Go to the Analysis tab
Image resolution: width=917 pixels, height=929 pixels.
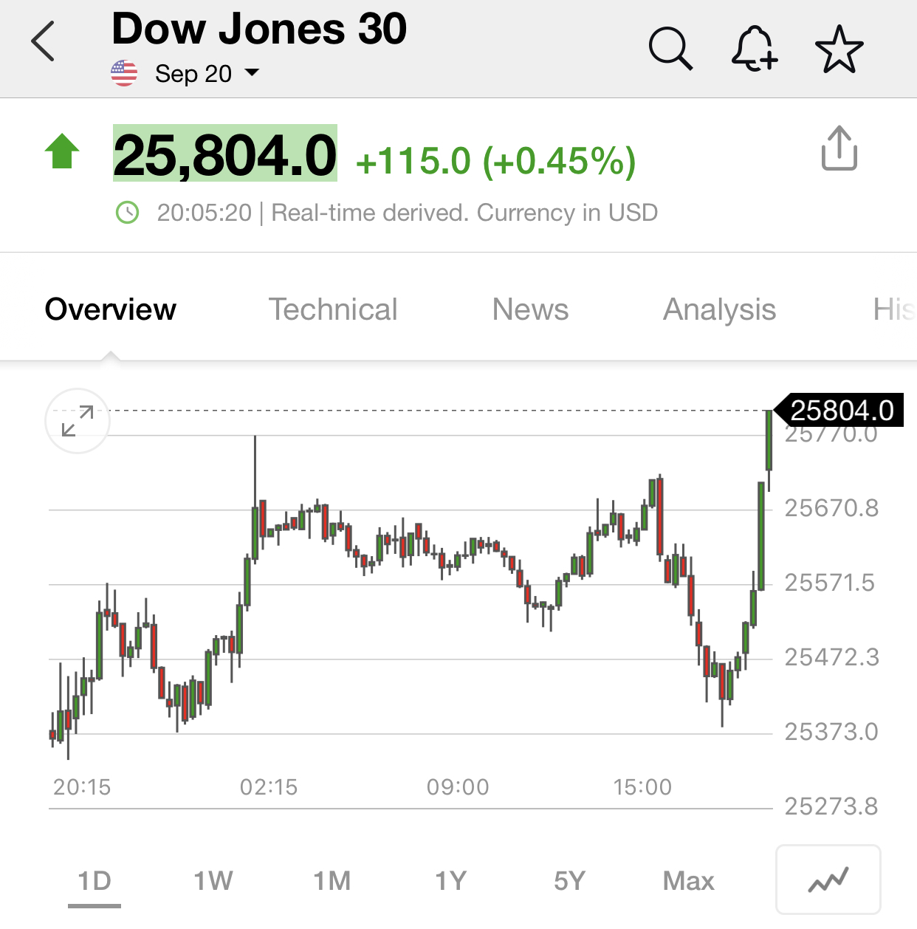tap(720, 310)
